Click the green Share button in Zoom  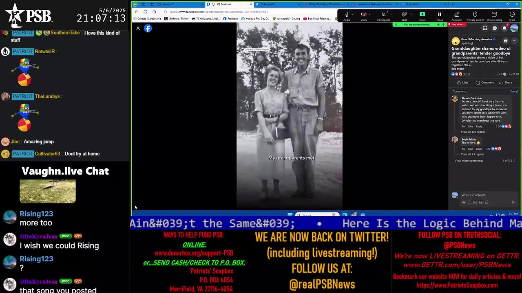click(422, 16)
